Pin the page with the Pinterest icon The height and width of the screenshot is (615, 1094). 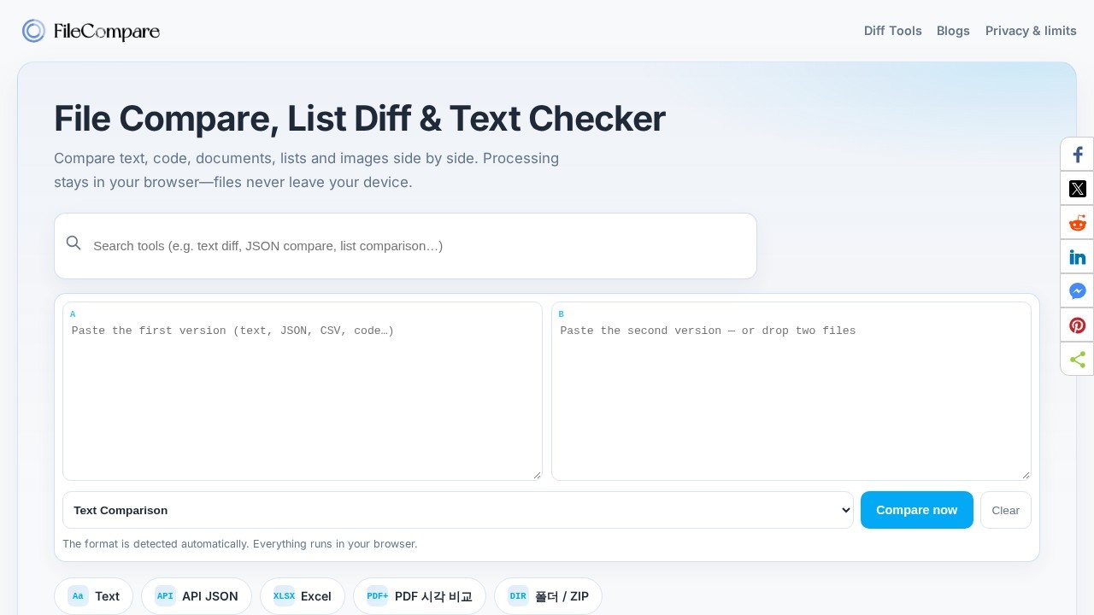[1077, 325]
